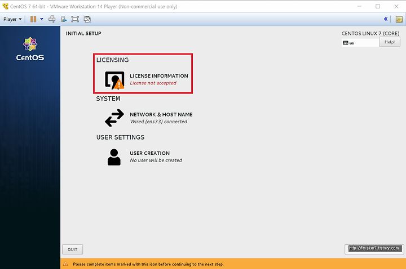Click the USER SETTINGS section heading
The image size is (406, 269).
point(121,137)
